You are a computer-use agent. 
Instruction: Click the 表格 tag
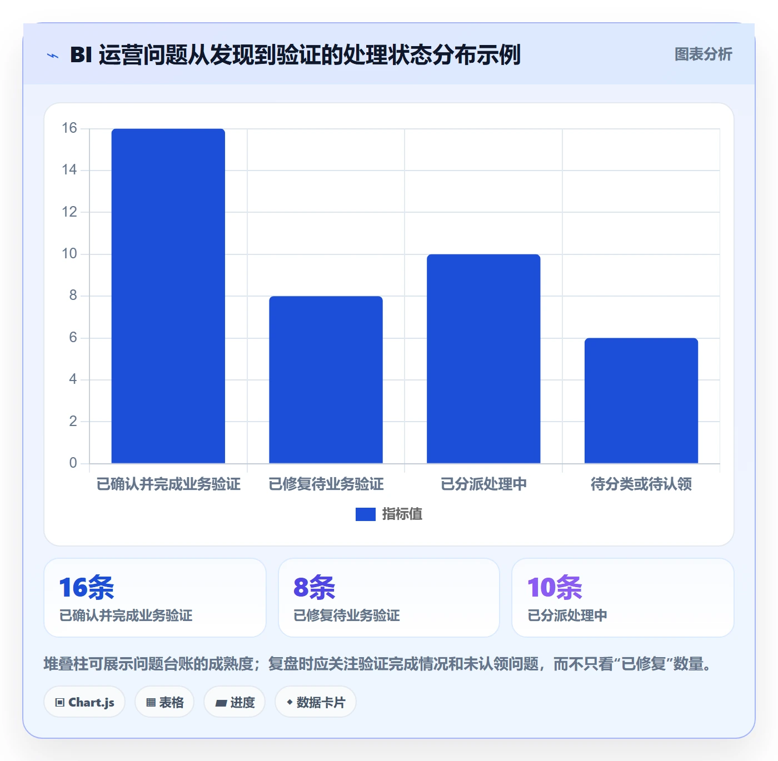click(x=164, y=702)
